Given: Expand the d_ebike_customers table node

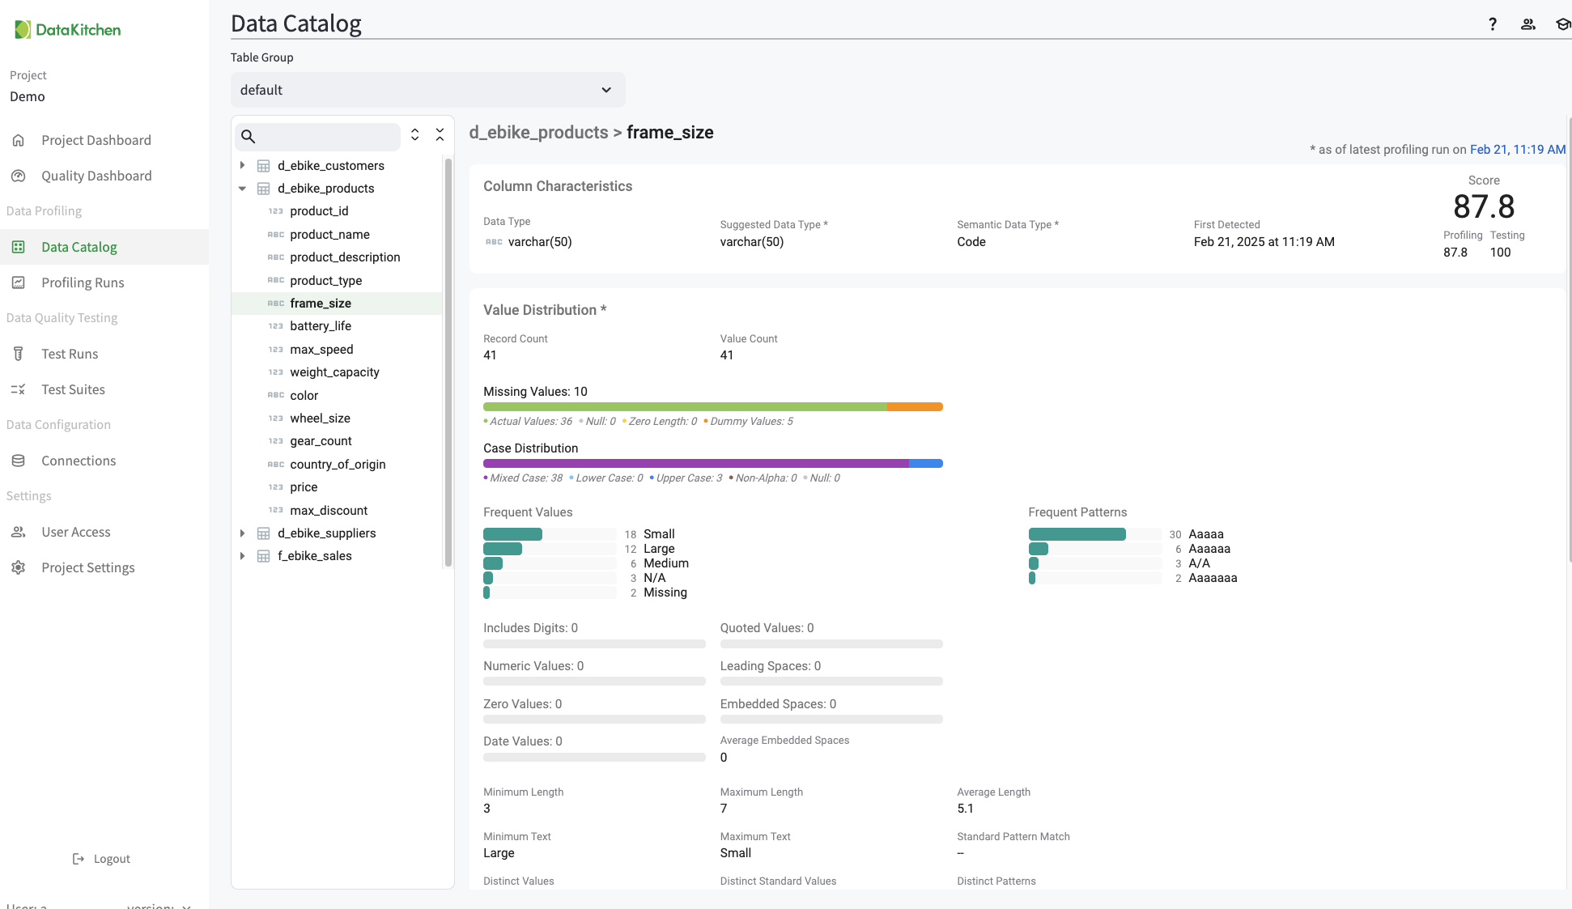Looking at the screenshot, I should click(x=242, y=165).
